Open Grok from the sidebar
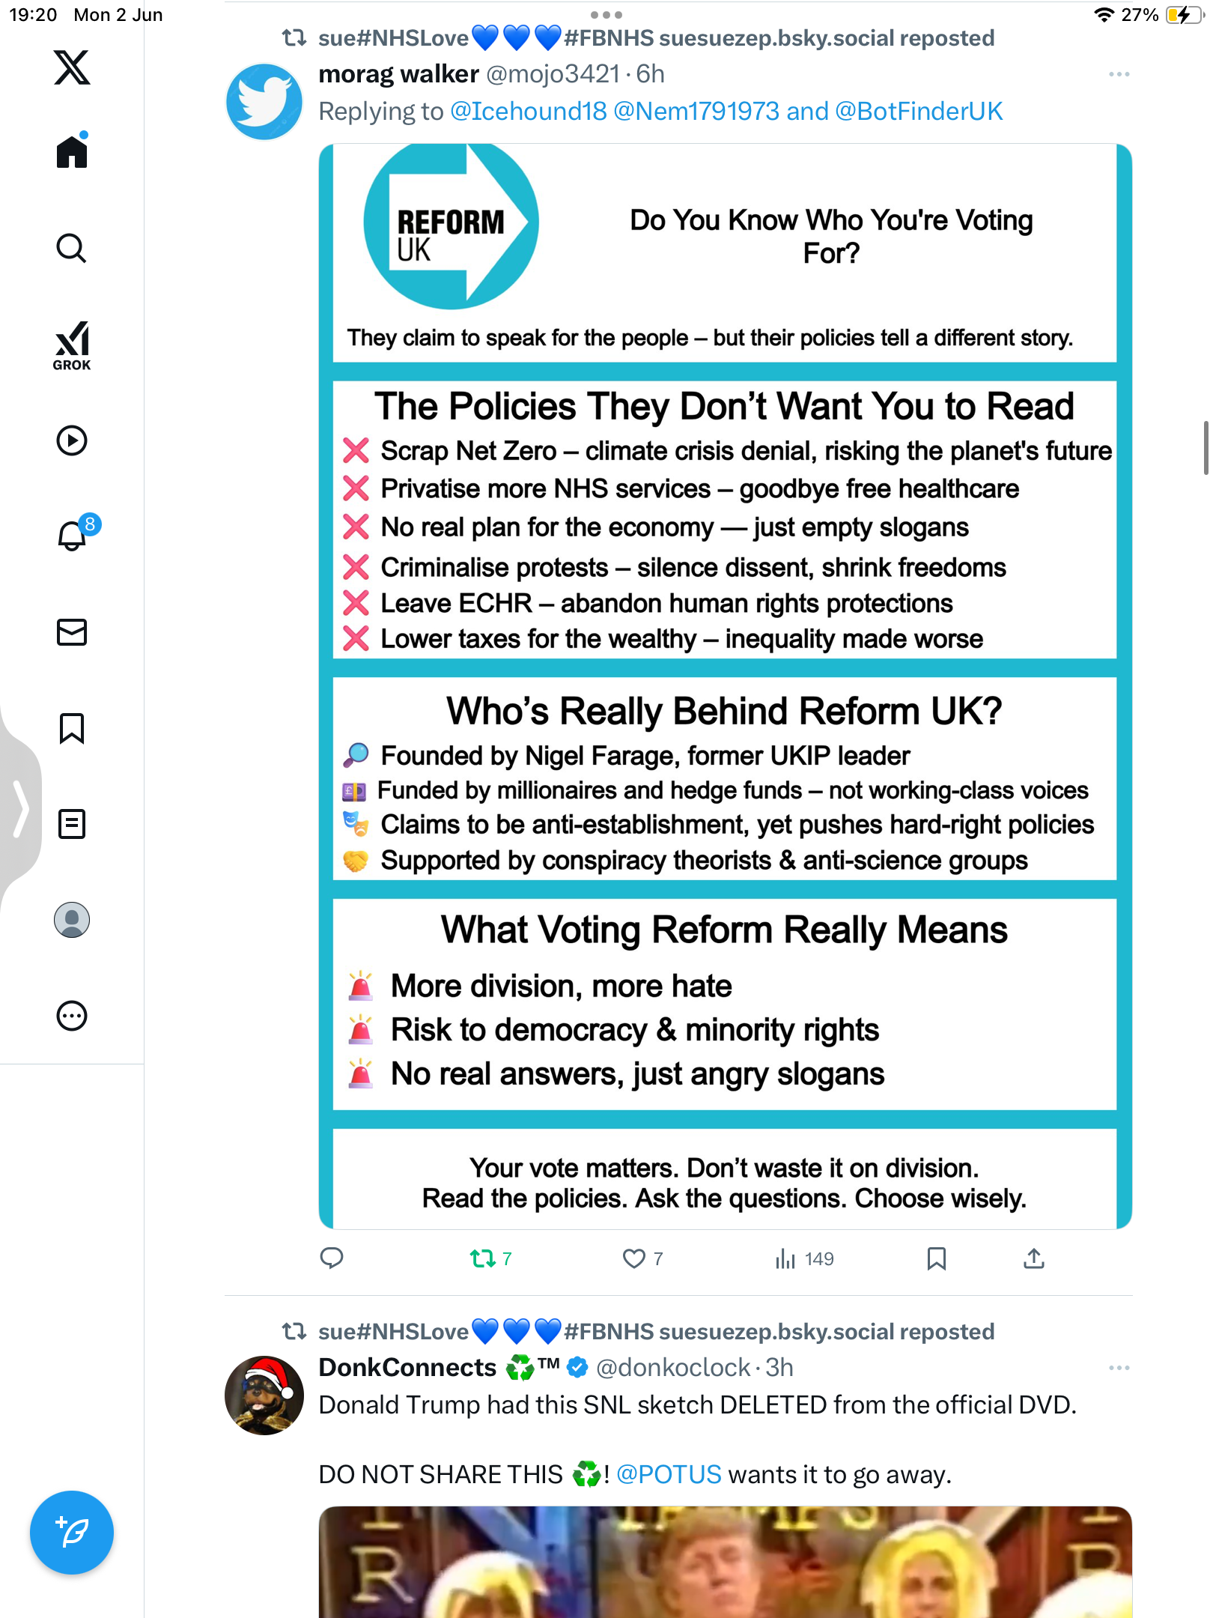1213x1618 pixels. pyautogui.click(x=72, y=346)
